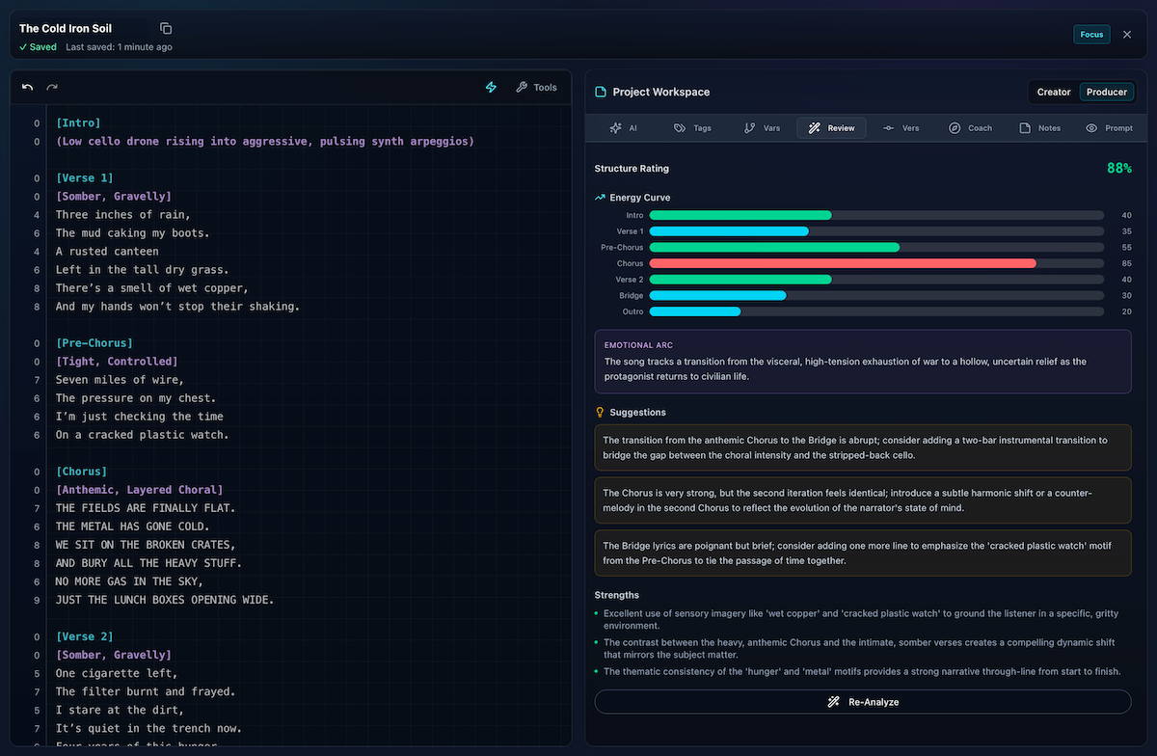Switch to the Tags tab
1157x756 pixels.
coord(692,128)
